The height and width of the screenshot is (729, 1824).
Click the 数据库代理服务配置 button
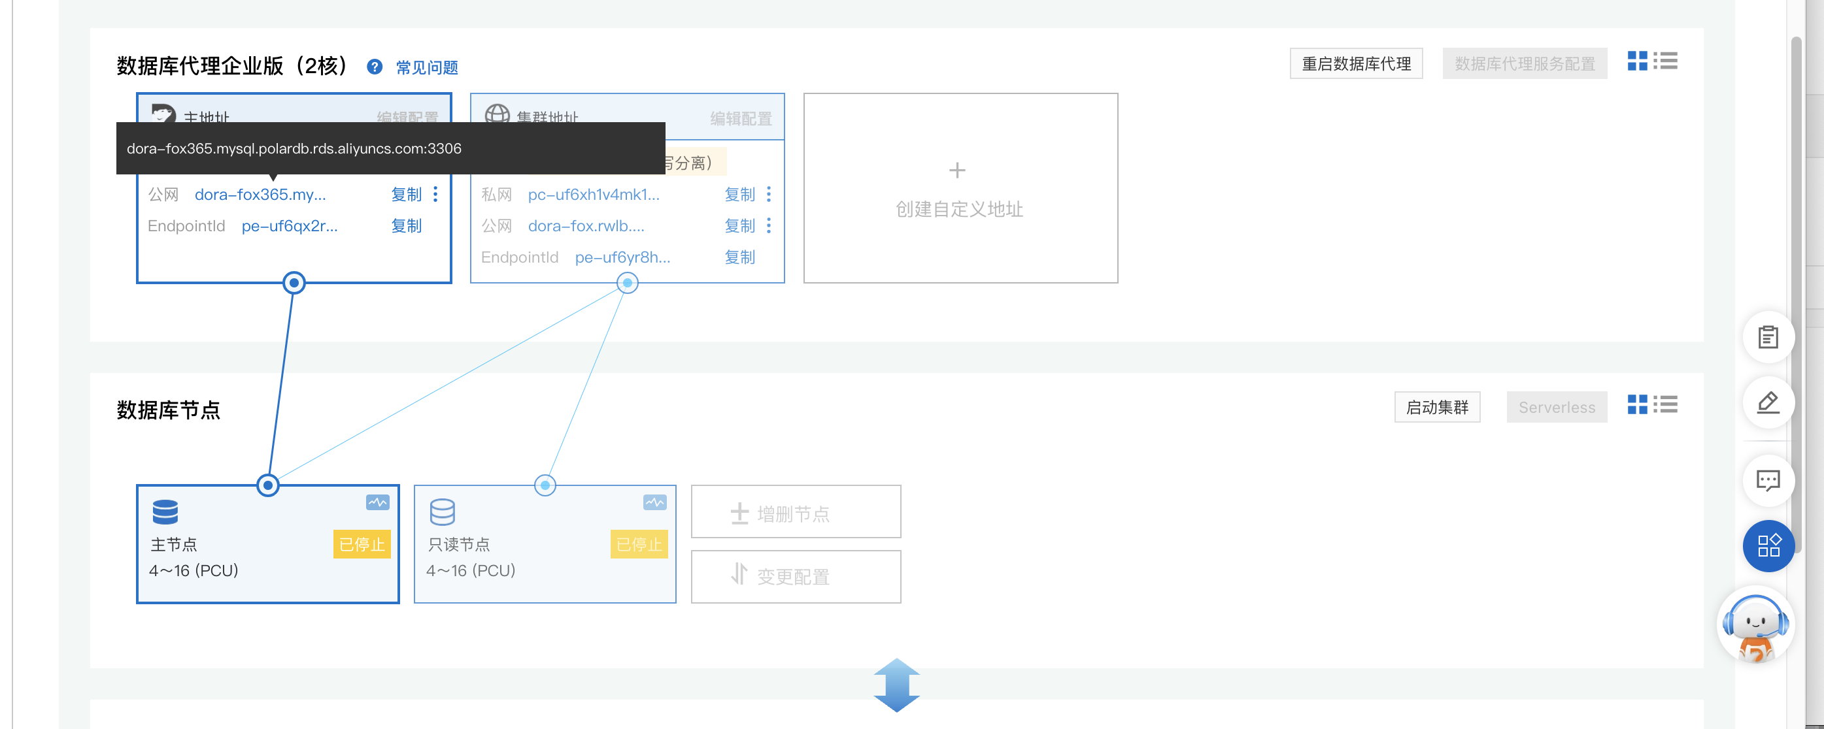pyautogui.click(x=1525, y=64)
